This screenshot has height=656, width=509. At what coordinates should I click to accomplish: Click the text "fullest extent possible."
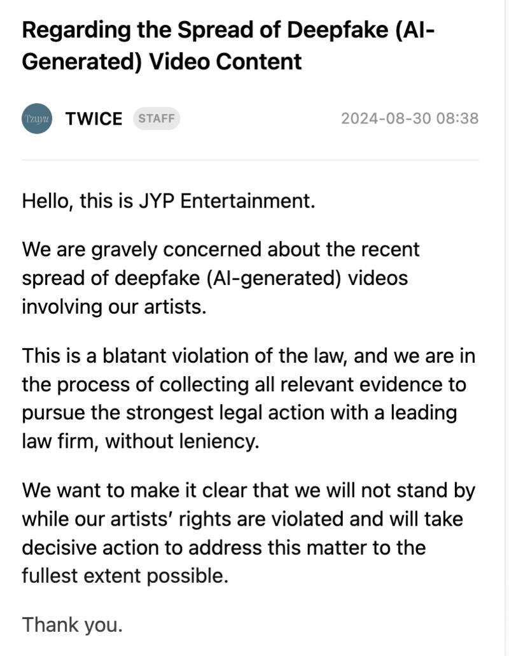[x=125, y=575]
